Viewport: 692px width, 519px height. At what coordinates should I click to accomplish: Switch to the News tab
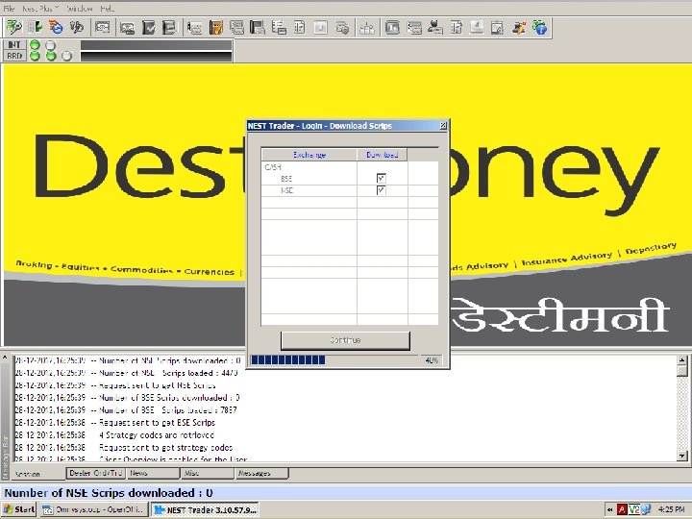[153, 473]
